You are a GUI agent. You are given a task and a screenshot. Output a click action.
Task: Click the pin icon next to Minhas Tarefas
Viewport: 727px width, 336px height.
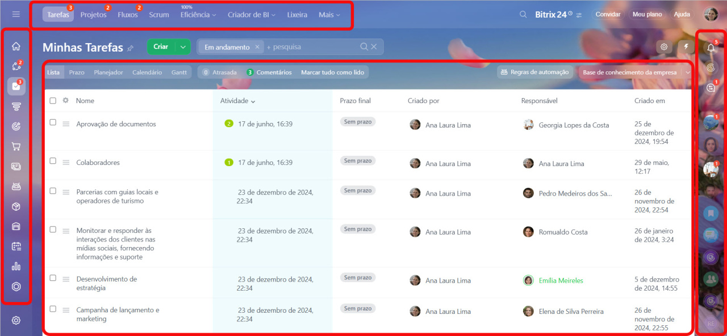click(131, 48)
